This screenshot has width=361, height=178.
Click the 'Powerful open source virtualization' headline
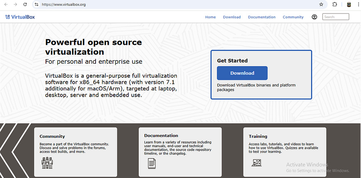pyautogui.click(x=94, y=47)
